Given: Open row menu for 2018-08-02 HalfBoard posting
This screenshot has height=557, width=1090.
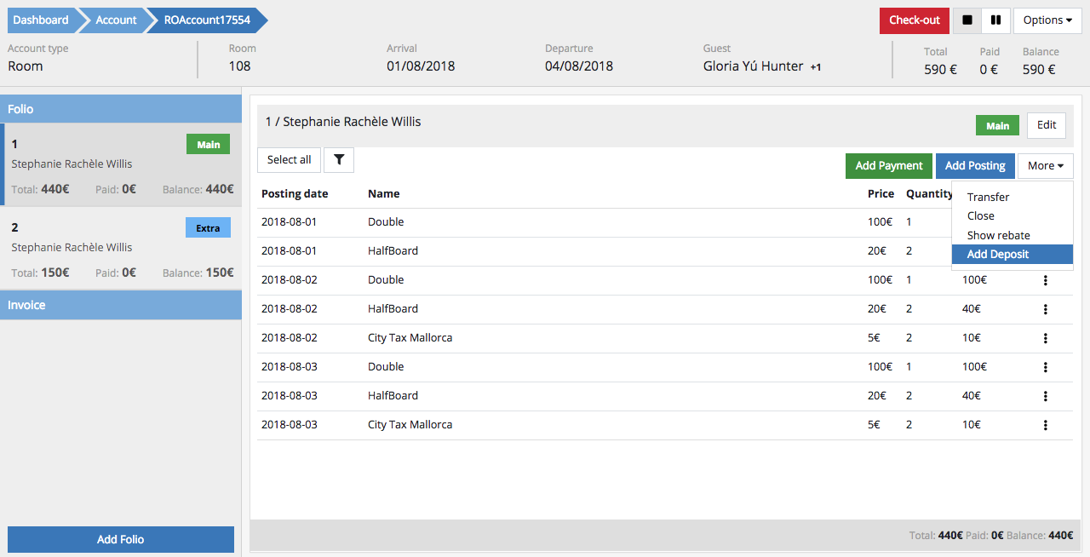Looking at the screenshot, I should [1045, 309].
